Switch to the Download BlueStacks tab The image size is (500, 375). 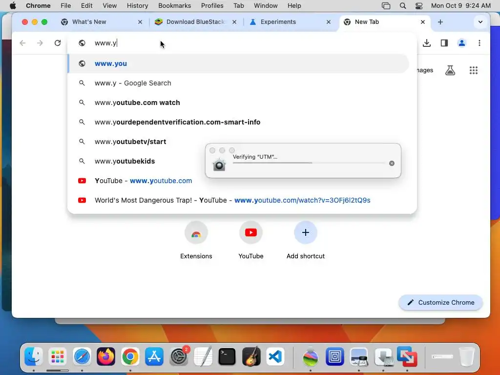(x=195, y=22)
